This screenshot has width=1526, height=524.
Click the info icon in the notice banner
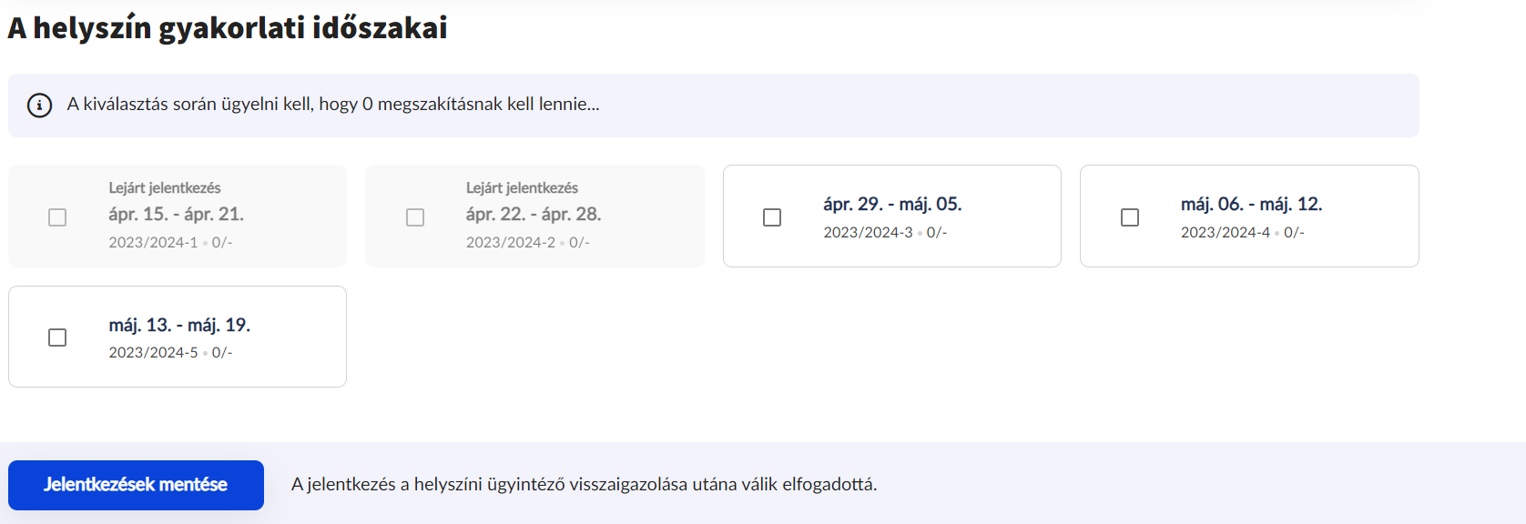39,106
